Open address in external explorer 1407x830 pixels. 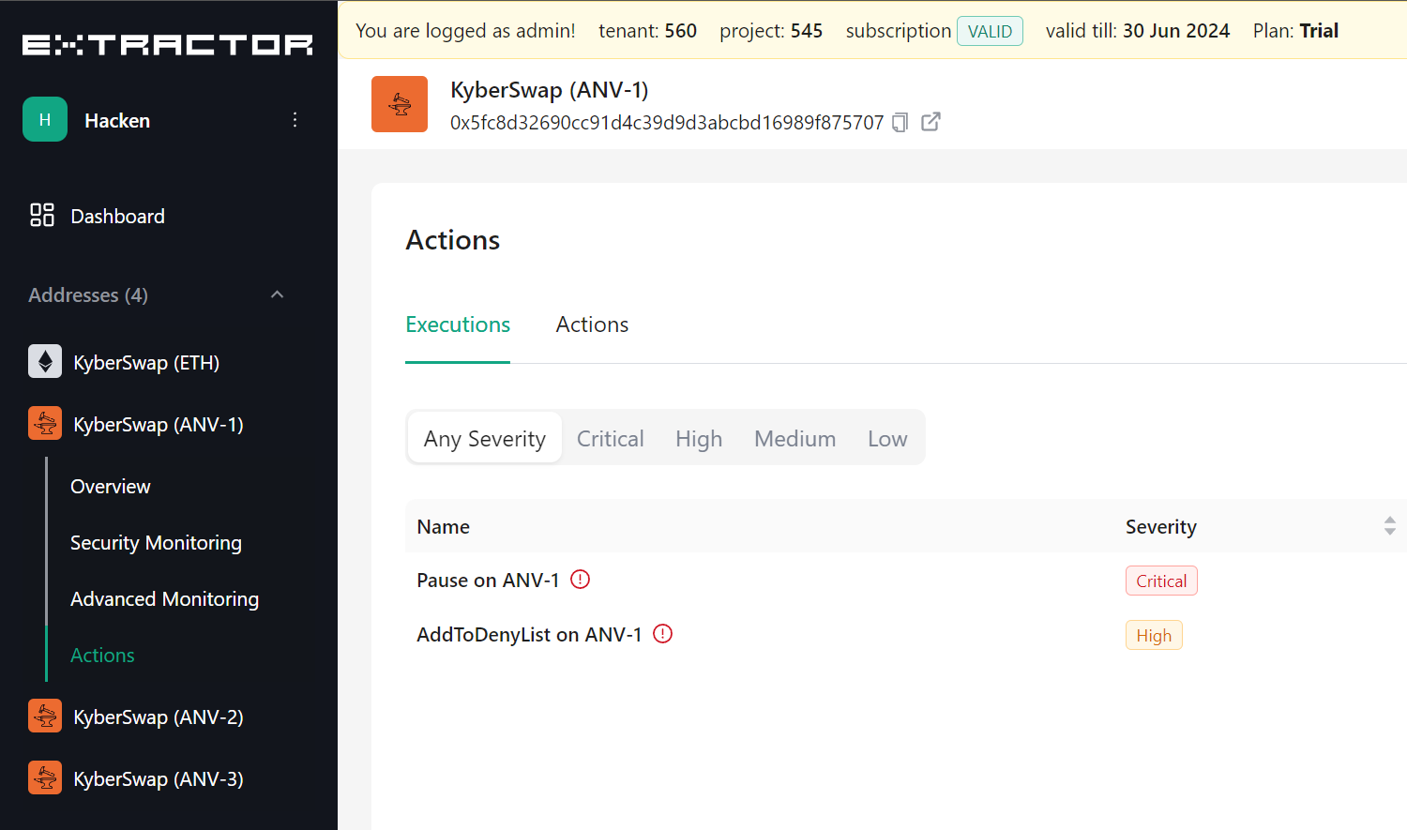coord(930,122)
